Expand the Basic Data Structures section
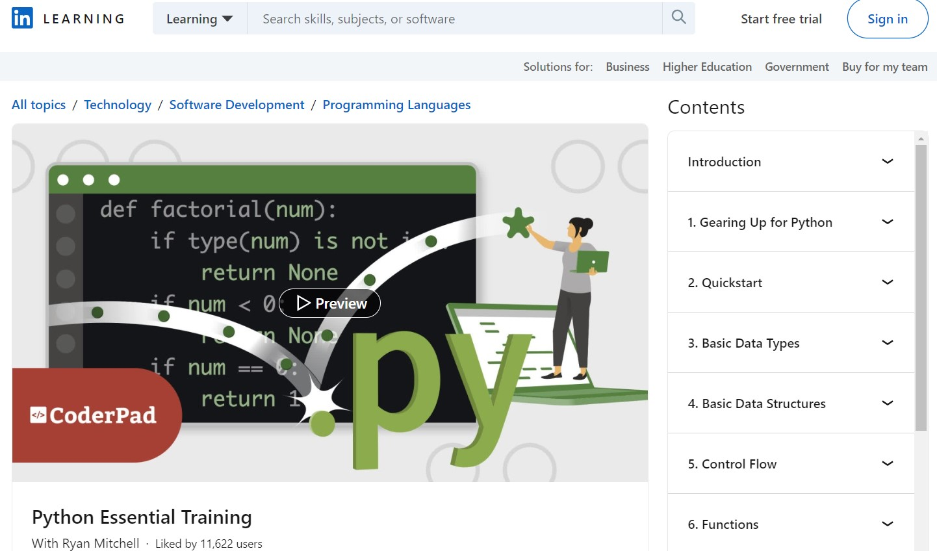 [x=791, y=404]
